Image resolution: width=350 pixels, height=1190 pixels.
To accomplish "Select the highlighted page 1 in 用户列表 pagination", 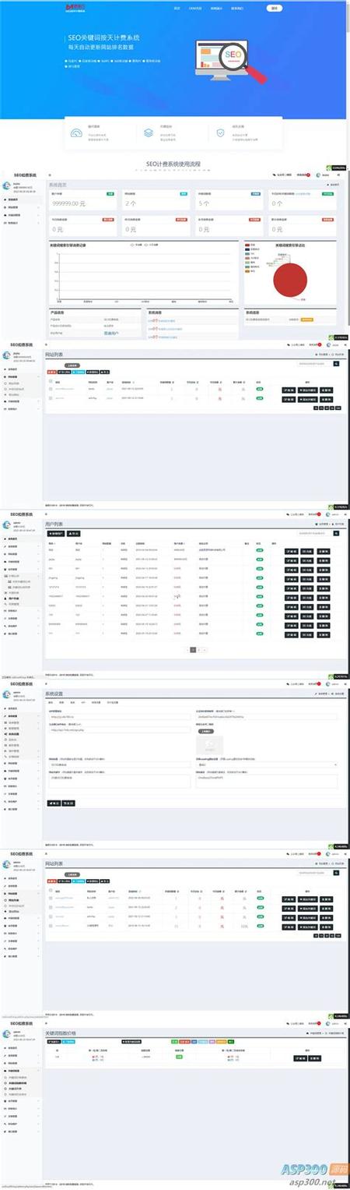I will [193, 648].
